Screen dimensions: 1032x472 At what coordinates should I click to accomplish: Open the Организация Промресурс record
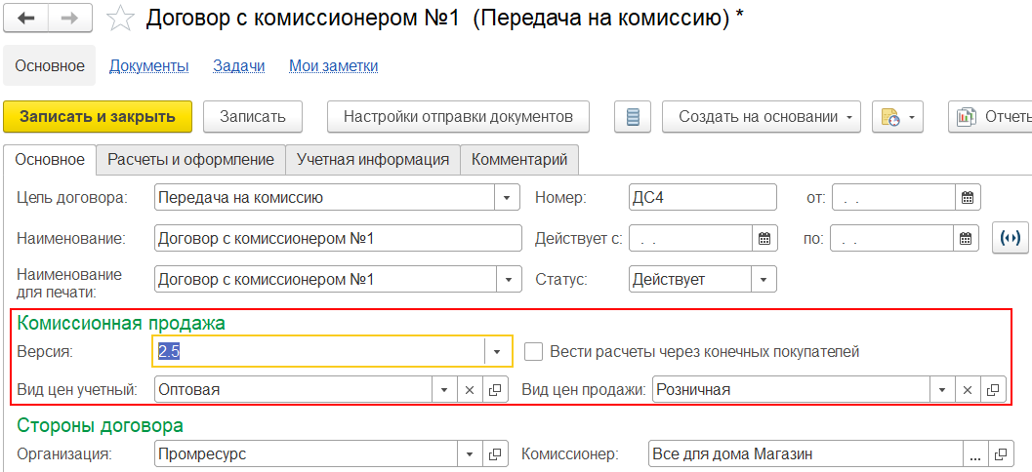495,453
